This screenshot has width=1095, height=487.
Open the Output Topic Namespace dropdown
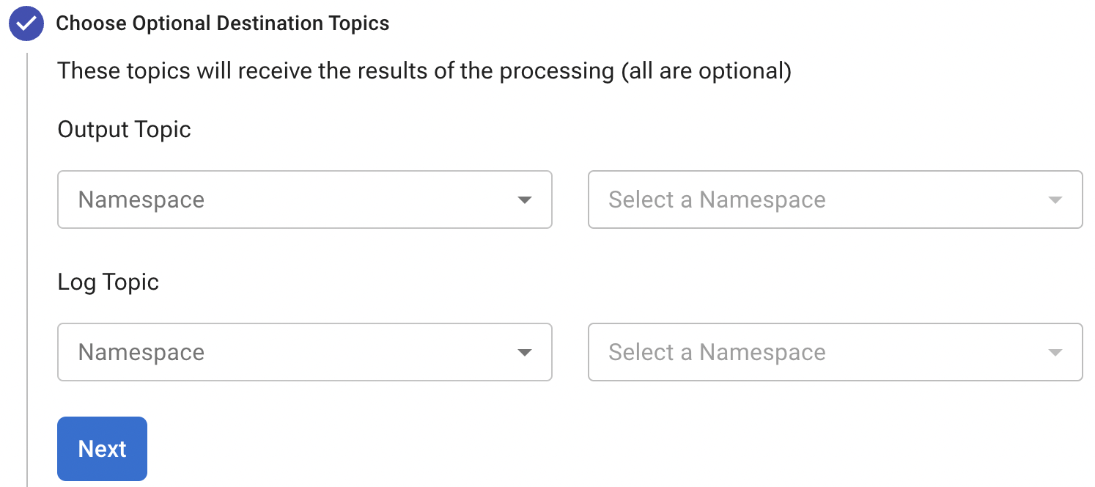coord(304,199)
